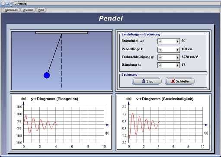Lower Dämpfung value with left arrow
Screen dimensions: 221x157
(160, 65)
